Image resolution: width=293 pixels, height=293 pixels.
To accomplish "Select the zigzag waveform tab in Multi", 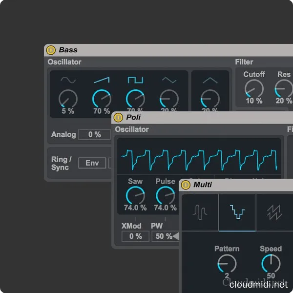I will 274,212.
